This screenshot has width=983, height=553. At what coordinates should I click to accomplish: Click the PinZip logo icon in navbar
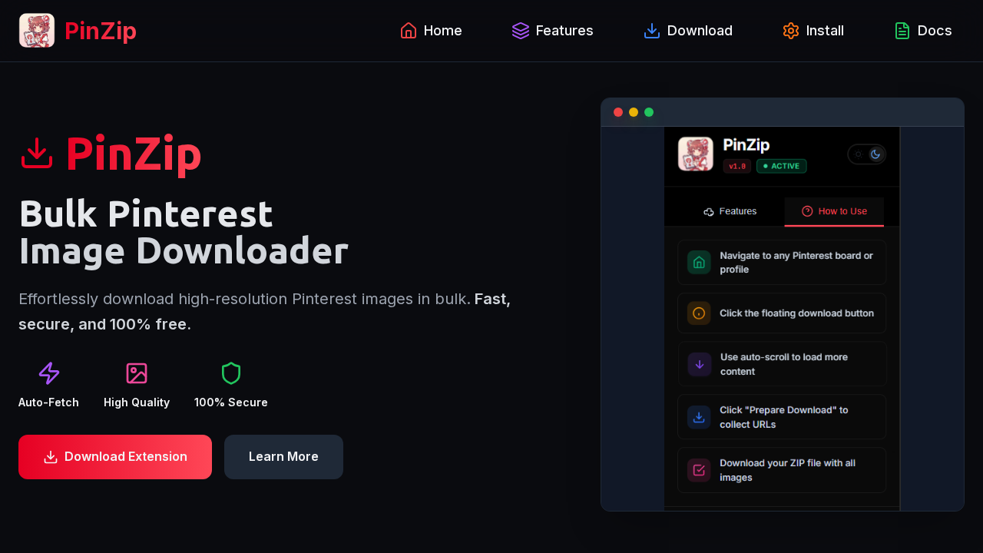(x=36, y=31)
